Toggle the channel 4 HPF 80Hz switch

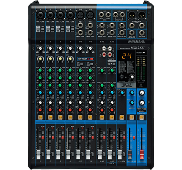point(72,29)
